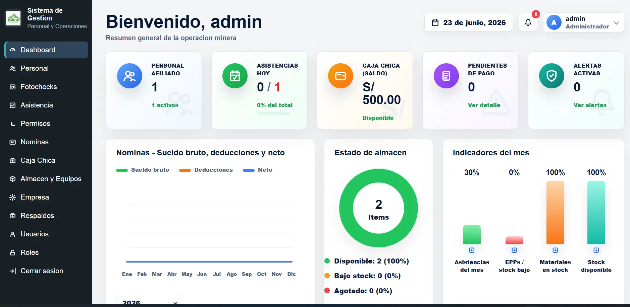Screen dimensions: 630x307
Task: Open Asistencia from the sidebar
Action: 46,105
